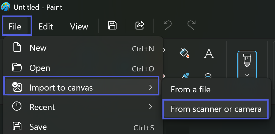Click the Redo arrow
The height and width of the screenshot is (134, 275).
[x=191, y=26]
